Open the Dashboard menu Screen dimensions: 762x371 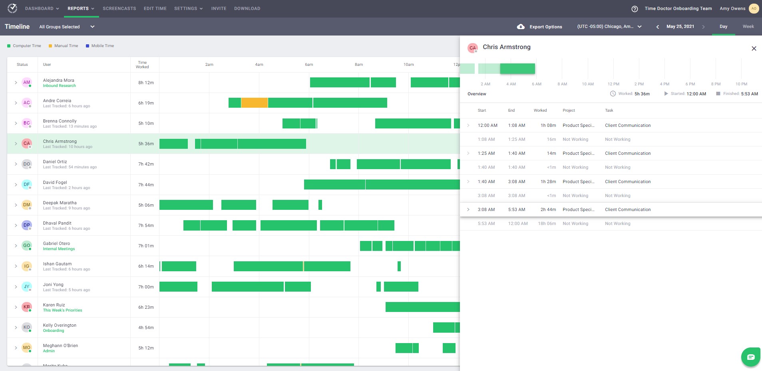(42, 8)
